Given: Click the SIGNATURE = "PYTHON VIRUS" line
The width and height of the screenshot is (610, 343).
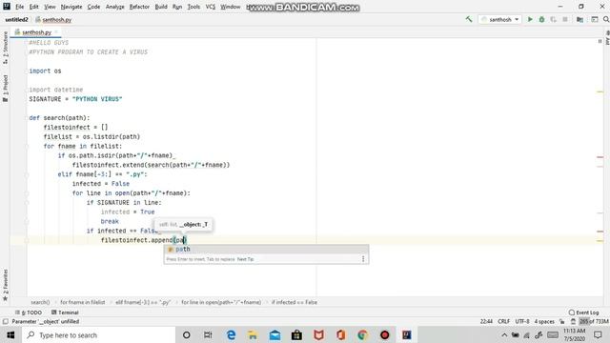Looking at the screenshot, I should [x=75, y=99].
